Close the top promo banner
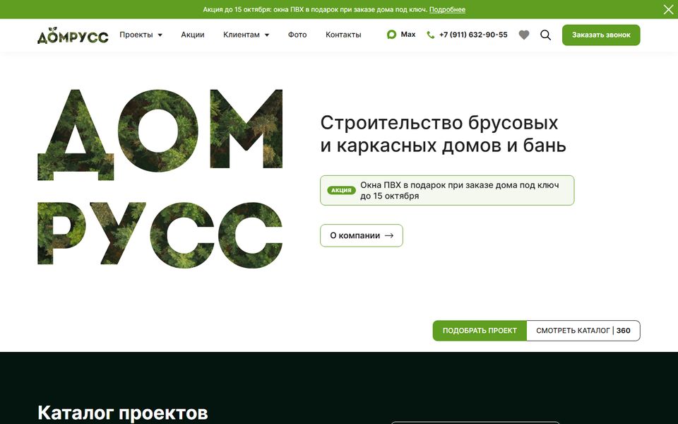The height and width of the screenshot is (424, 678). pos(668,9)
